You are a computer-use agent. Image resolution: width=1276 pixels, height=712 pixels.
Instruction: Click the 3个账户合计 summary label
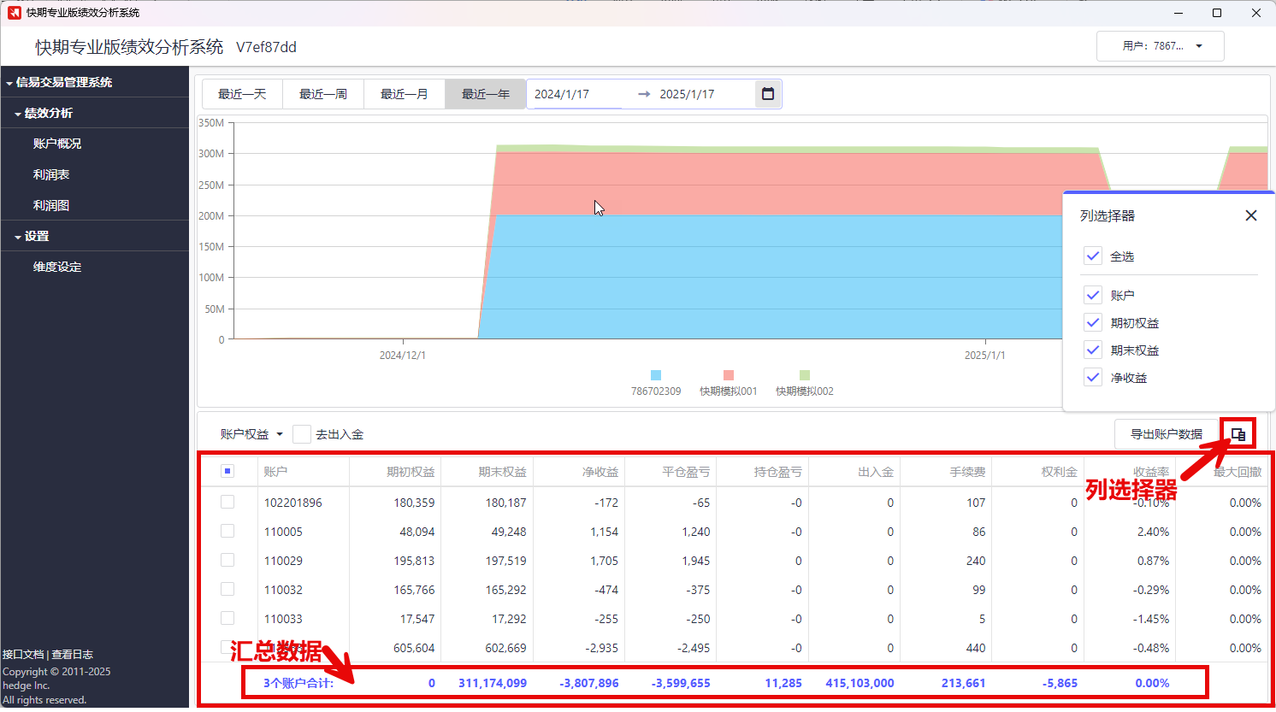pyautogui.click(x=298, y=683)
